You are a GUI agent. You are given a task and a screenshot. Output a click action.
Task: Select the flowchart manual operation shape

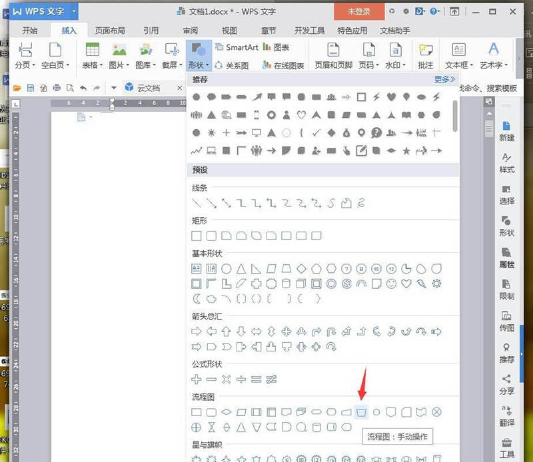pyautogui.click(x=361, y=412)
